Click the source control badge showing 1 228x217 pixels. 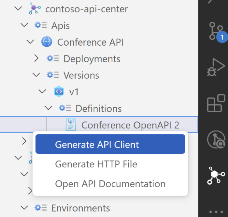tap(222, 37)
